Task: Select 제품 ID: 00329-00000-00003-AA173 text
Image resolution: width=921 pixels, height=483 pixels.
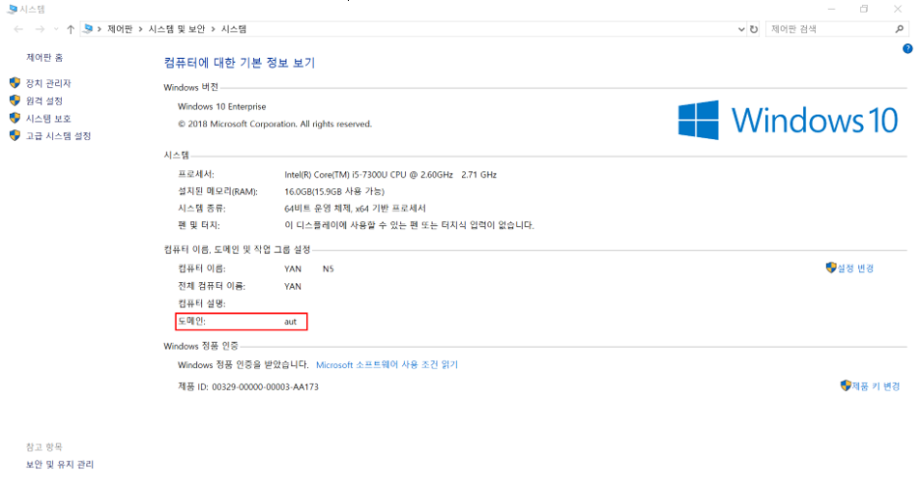Action: tap(248, 387)
